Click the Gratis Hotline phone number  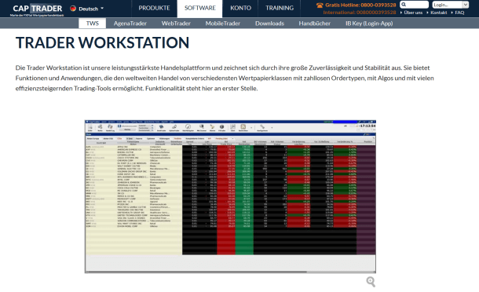tap(378, 5)
